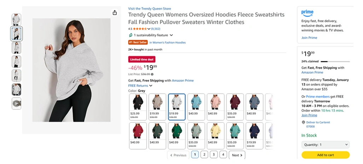Click the #1 Best Seller badge
The image size is (363, 164).
[x=138, y=43]
